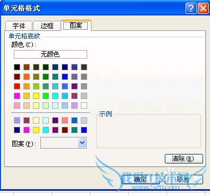Pick the lightest gray swatch above white

tap(84, 96)
